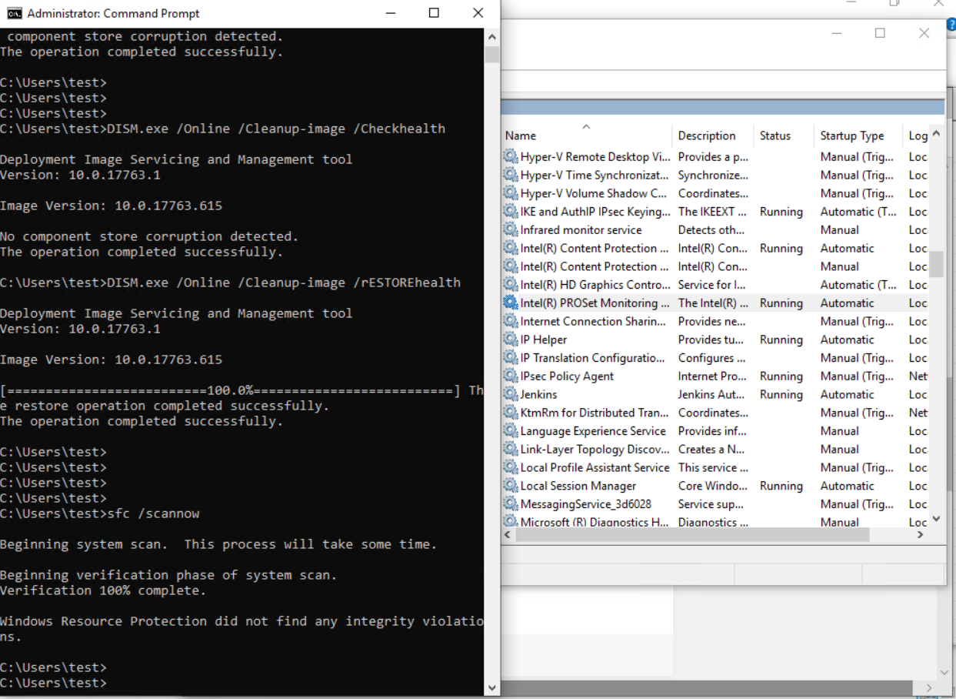Screen dimensions: 956x699
Task: Select Infrared monitor service name
Action: coord(581,229)
